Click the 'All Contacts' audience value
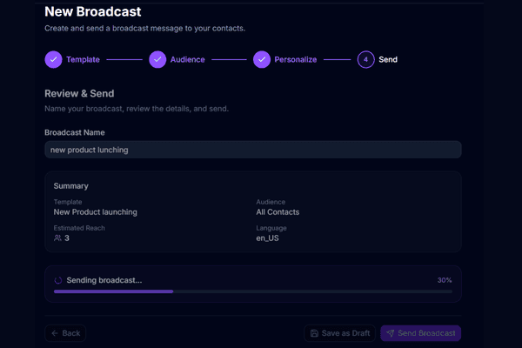The height and width of the screenshot is (348, 522). [278, 212]
